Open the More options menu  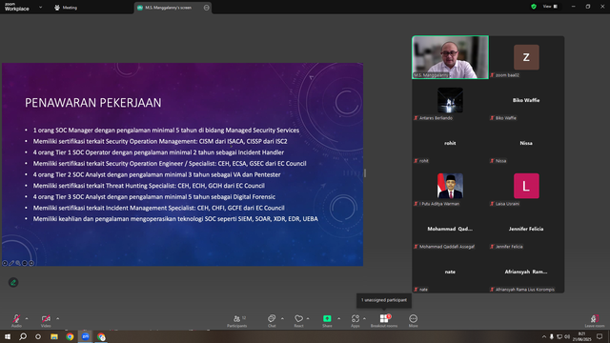[x=413, y=320]
